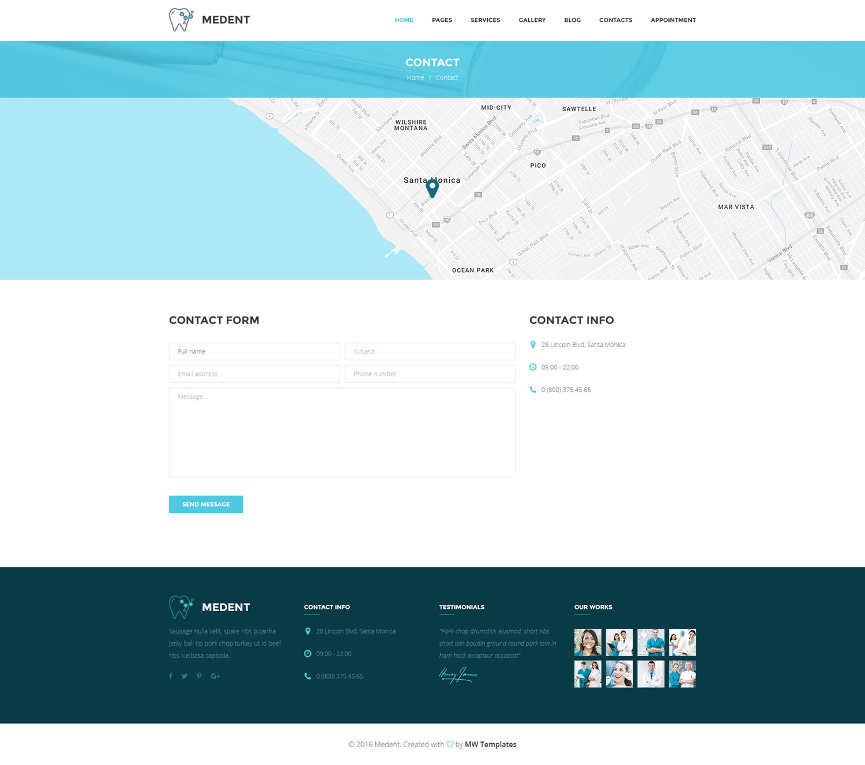The height and width of the screenshot is (765, 865).
Task: Focus the Subject field
Action: tap(430, 352)
